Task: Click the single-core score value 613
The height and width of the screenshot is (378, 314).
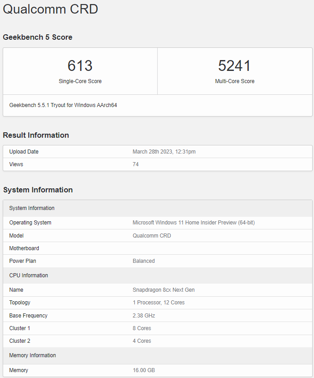Action: click(80, 65)
